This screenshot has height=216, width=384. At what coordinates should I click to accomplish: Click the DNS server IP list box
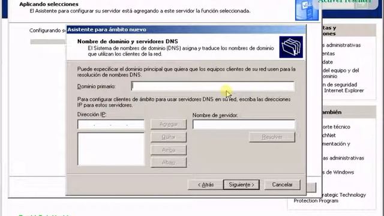[111, 149]
